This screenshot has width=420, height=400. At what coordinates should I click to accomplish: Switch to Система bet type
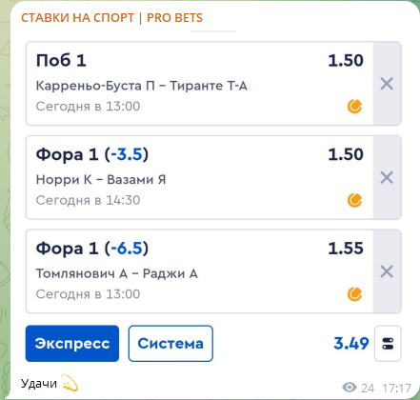click(x=170, y=344)
